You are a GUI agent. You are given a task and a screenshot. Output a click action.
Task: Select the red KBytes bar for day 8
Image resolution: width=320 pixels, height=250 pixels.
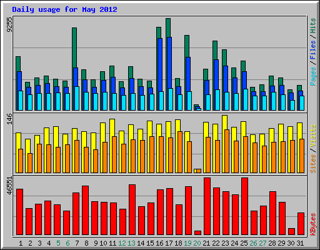point(85,210)
